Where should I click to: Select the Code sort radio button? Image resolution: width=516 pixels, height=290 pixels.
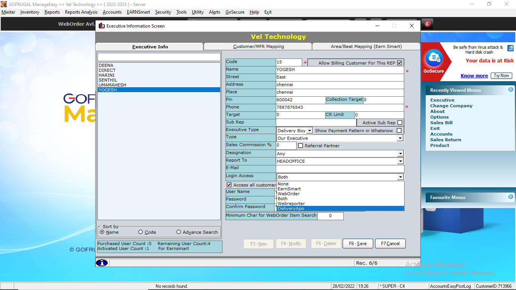pyautogui.click(x=141, y=232)
